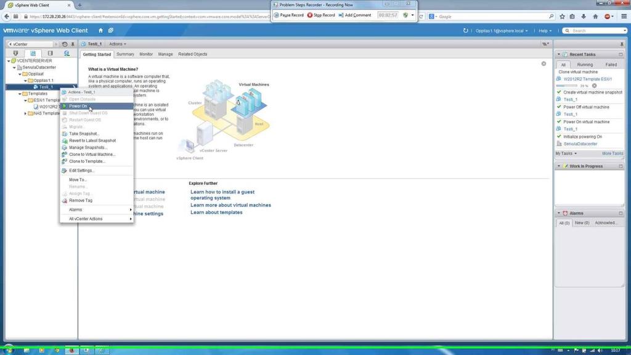Click the clone task progress bar

pyautogui.click(x=567, y=86)
